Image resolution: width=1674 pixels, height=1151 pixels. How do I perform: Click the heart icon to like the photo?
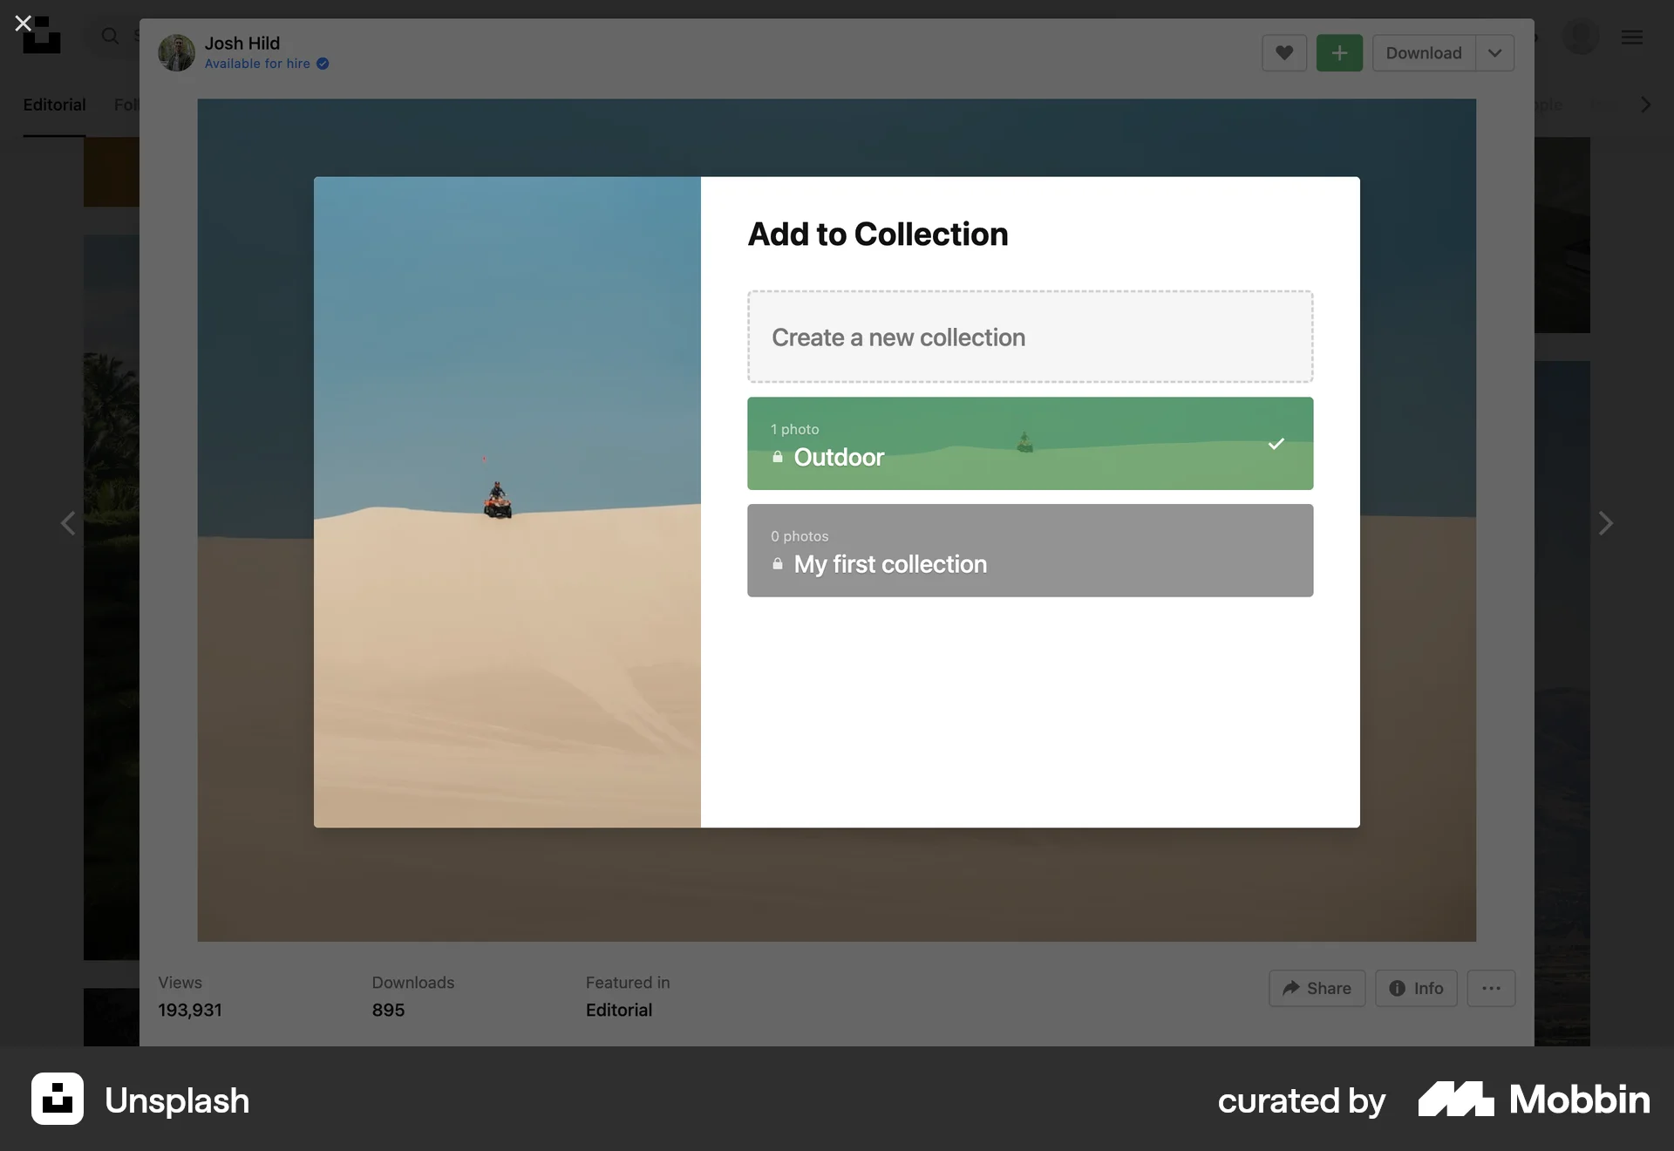(1283, 53)
